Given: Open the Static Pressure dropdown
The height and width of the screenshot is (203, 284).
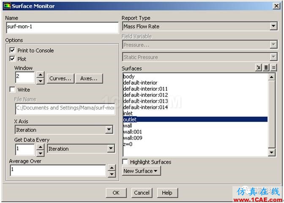Looking at the screenshot, I should pyautogui.click(x=273, y=57).
